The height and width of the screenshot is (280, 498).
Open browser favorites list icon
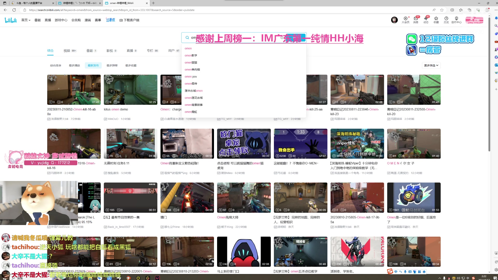tap(461, 10)
